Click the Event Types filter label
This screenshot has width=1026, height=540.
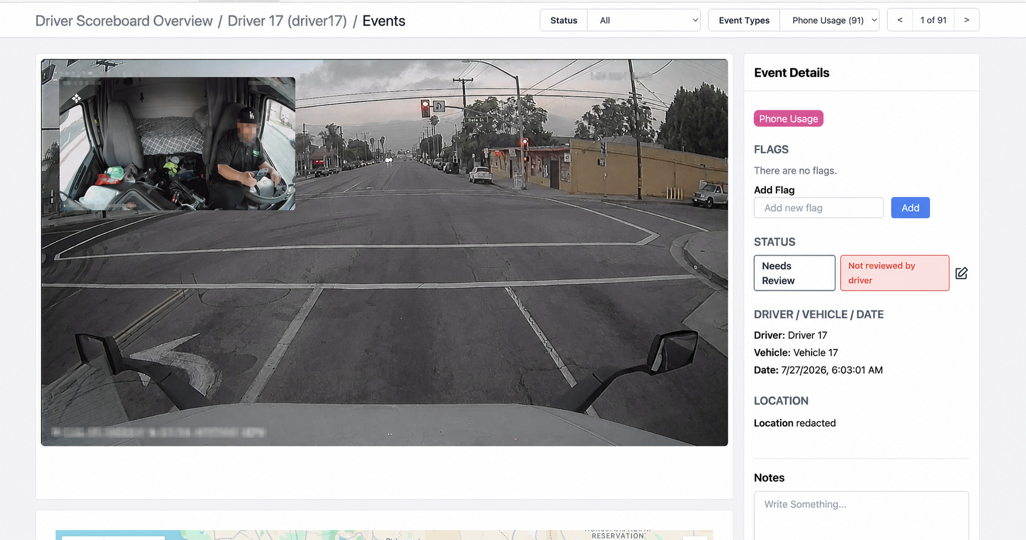(744, 20)
